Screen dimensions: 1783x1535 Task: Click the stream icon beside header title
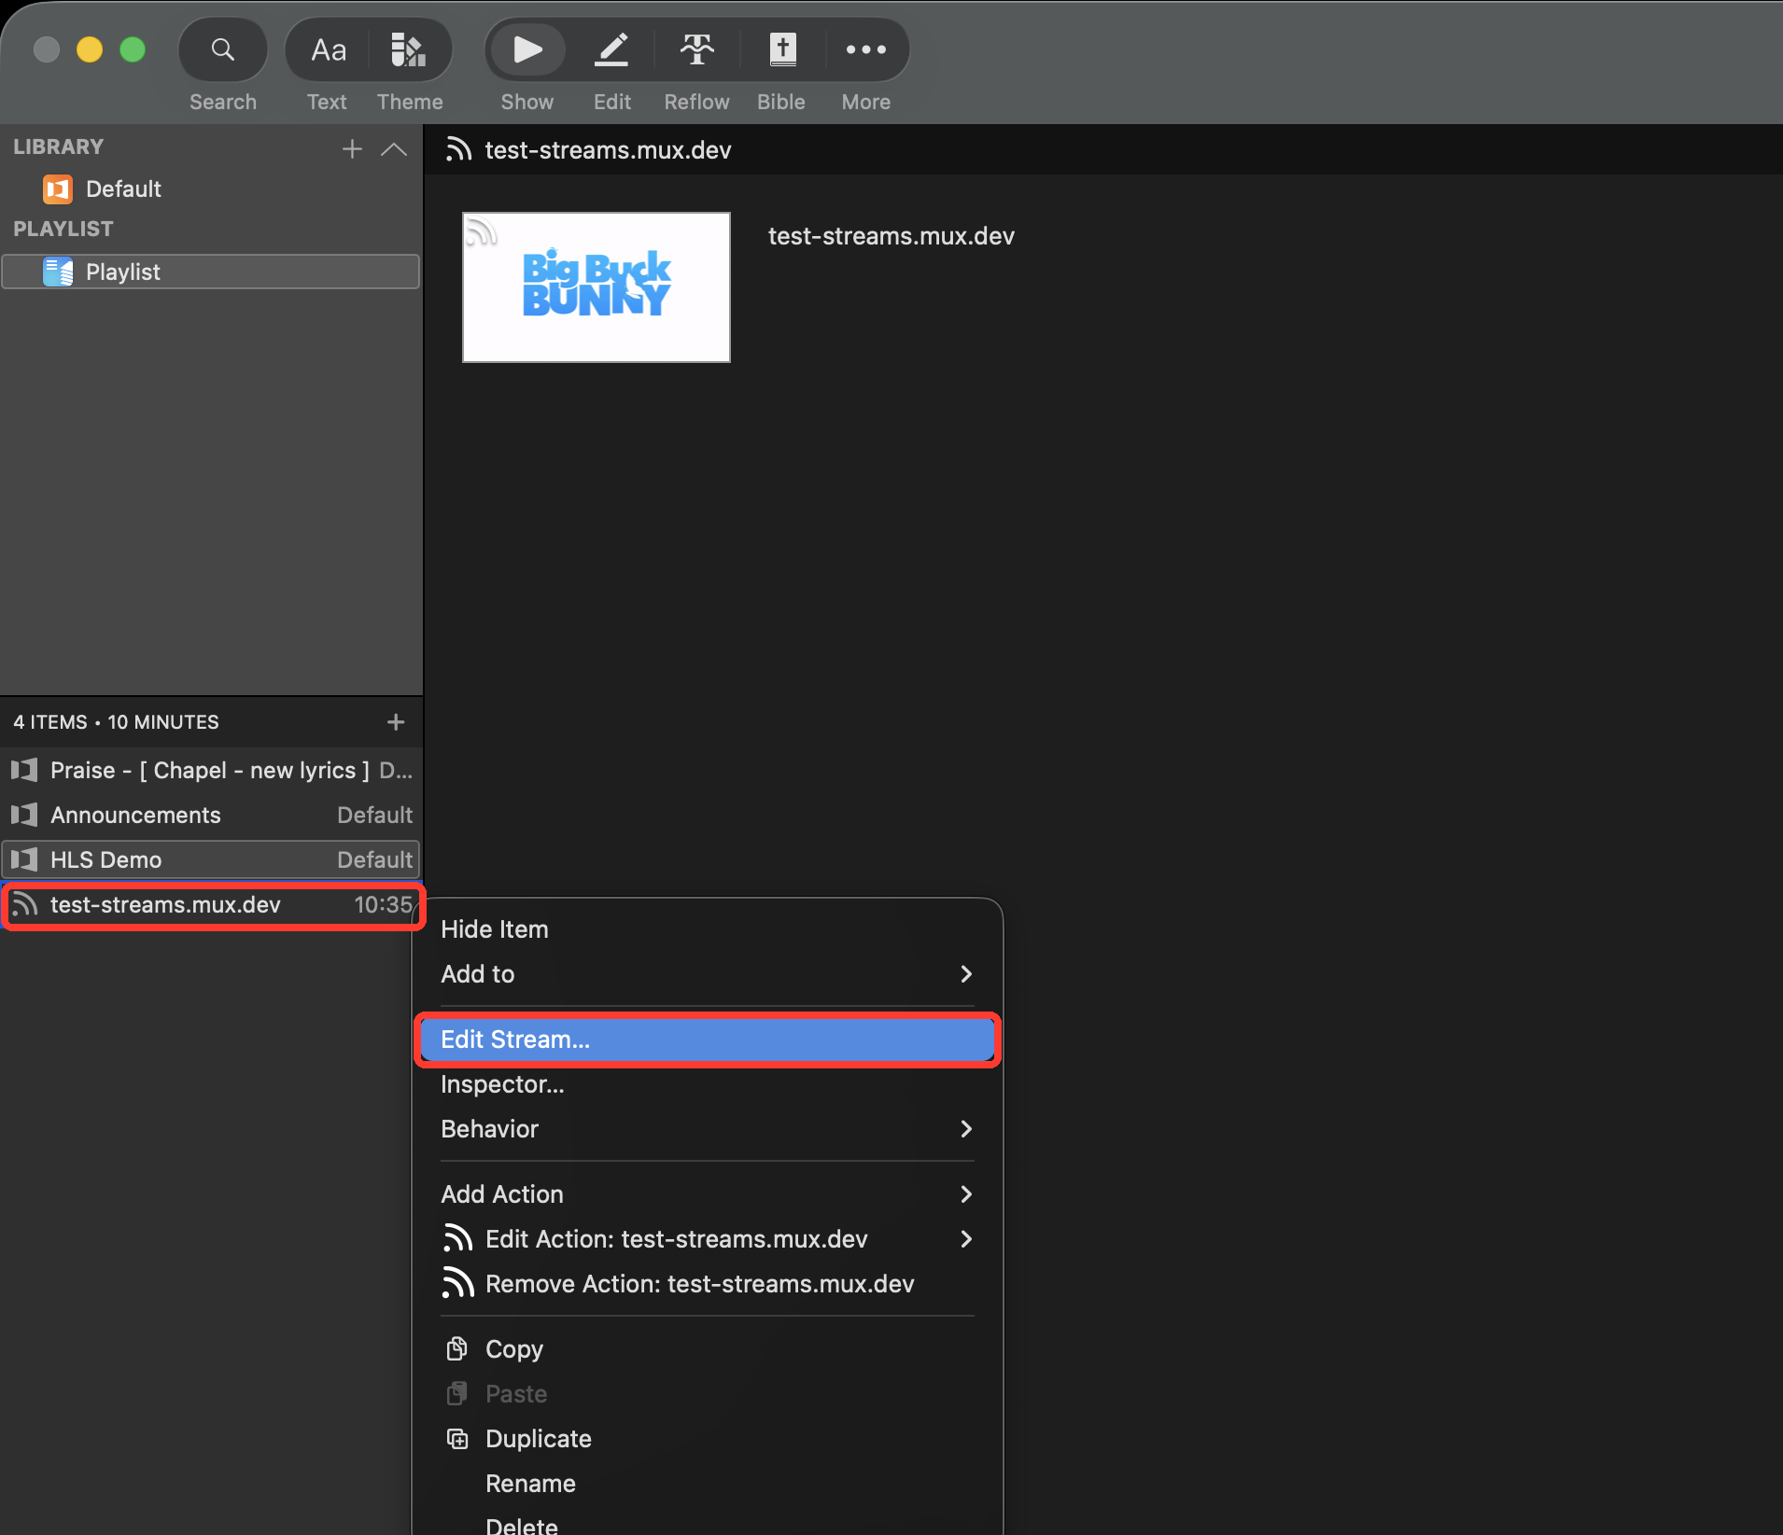(x=458, y=149)
